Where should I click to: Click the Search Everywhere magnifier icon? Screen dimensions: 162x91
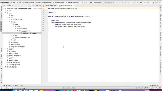pyautogui.click(x=157, y=3)
